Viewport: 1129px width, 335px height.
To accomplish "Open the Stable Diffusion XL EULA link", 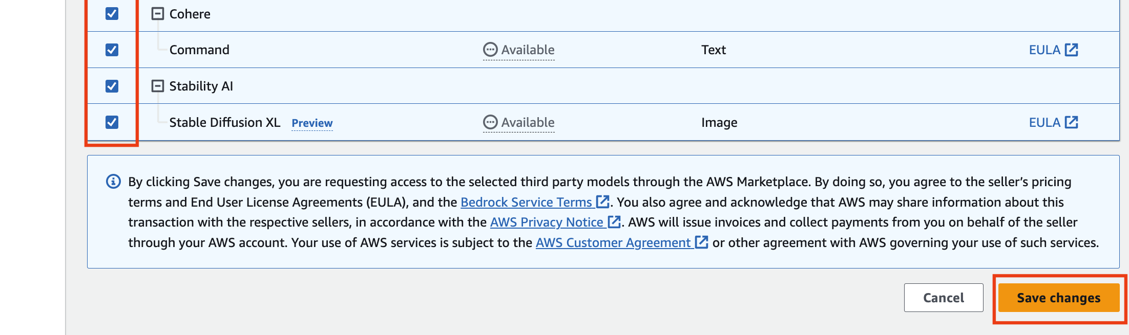I will pos(1044,122).
